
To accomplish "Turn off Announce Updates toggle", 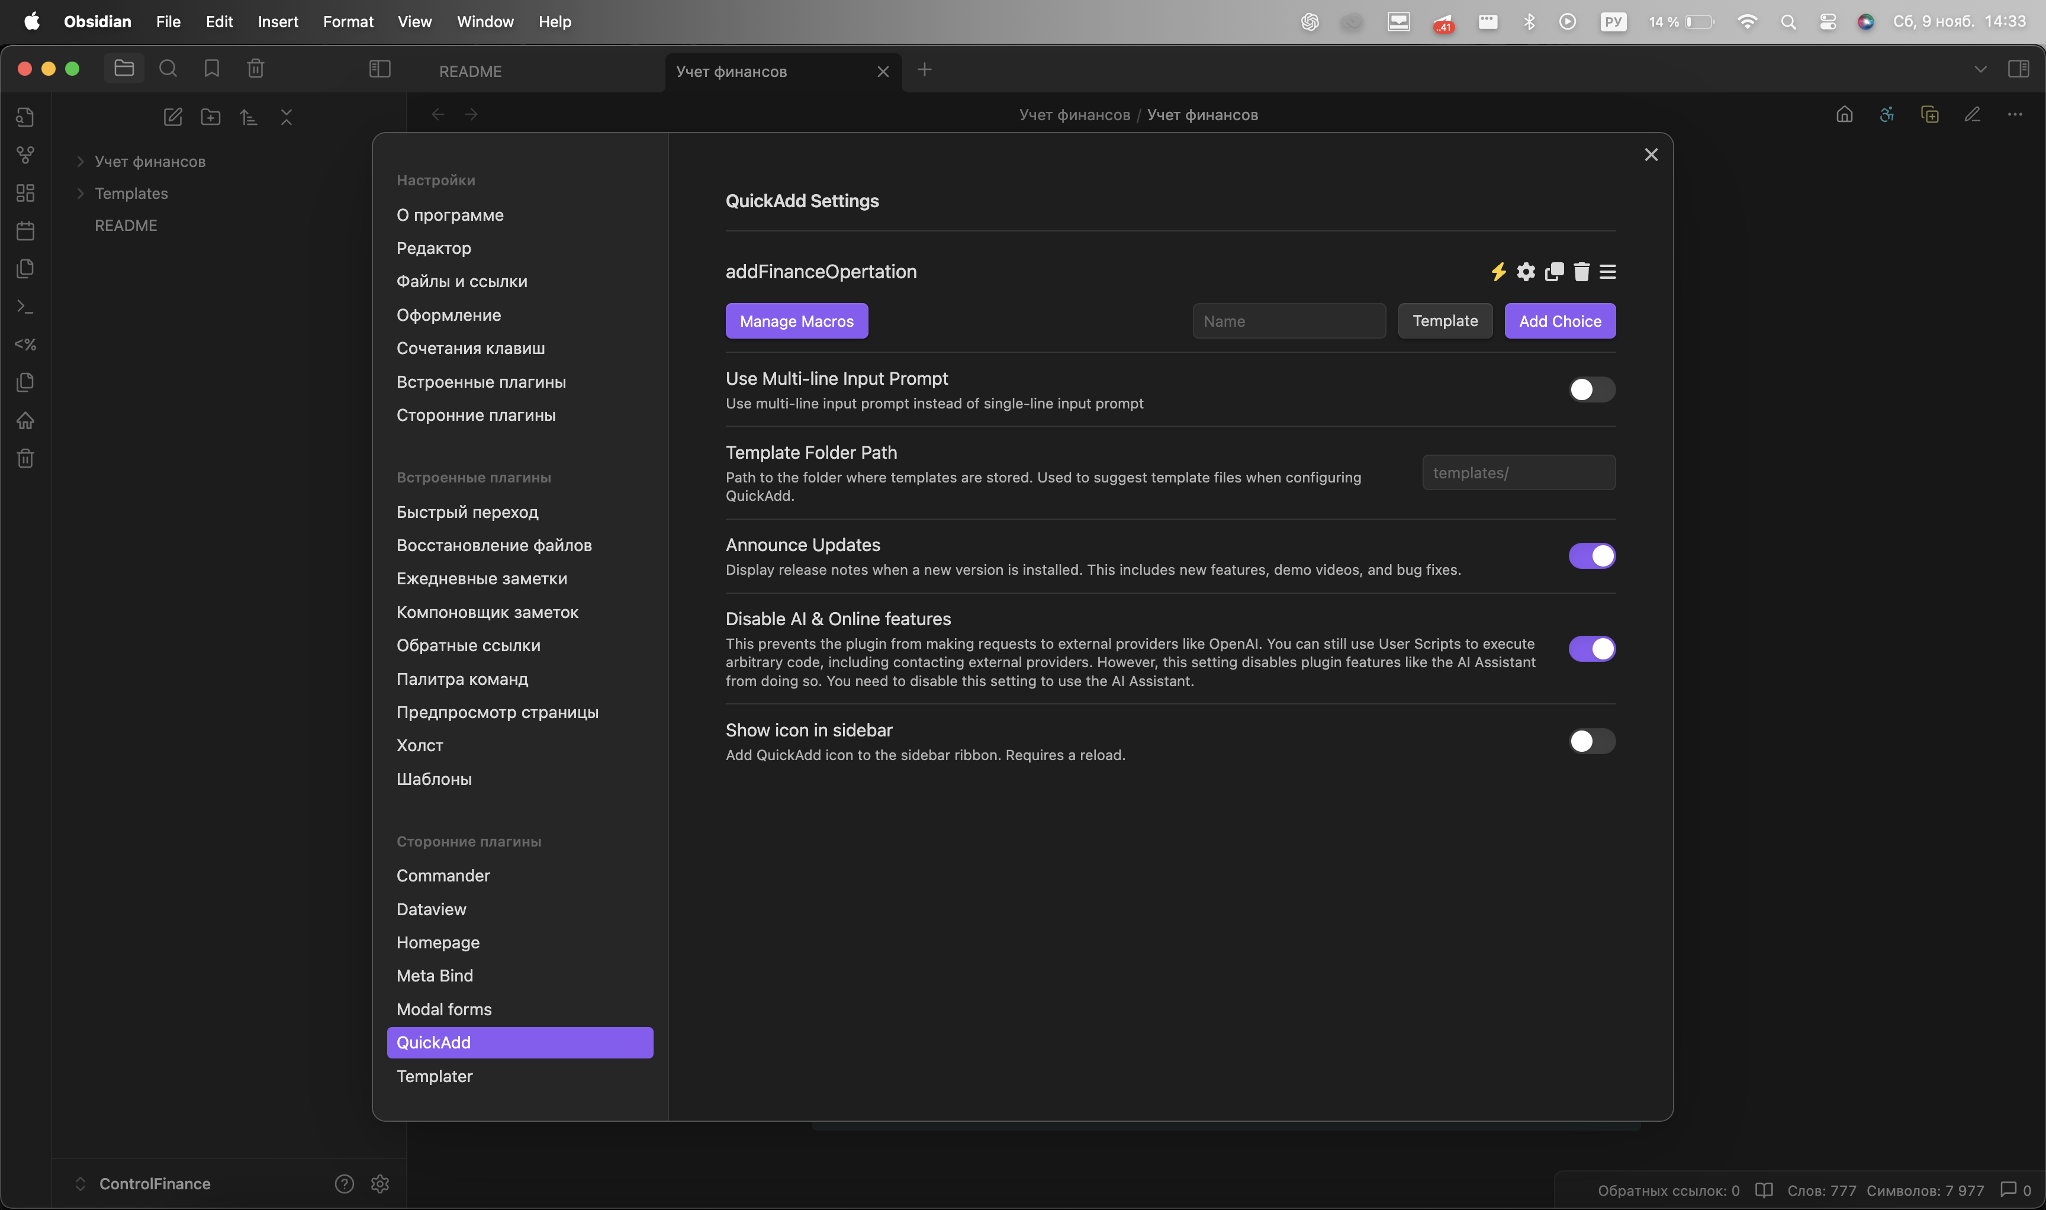I will 1591,556.
